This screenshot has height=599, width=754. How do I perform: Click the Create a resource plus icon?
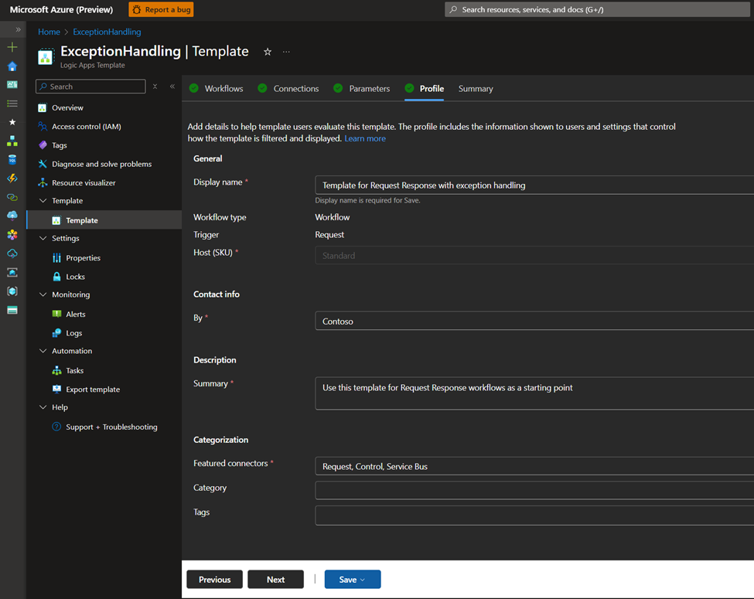(x=12, y=47)
